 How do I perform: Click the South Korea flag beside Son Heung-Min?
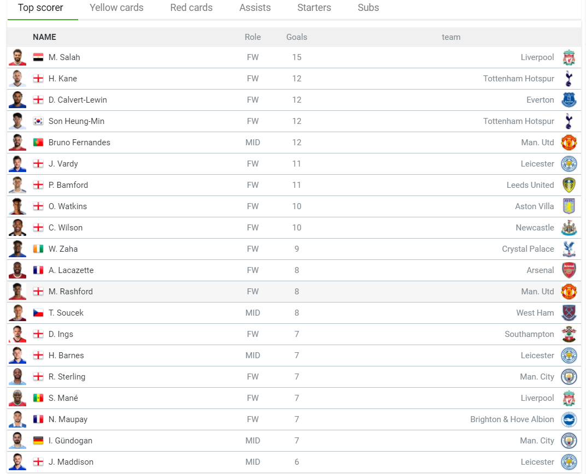point(38,121)
